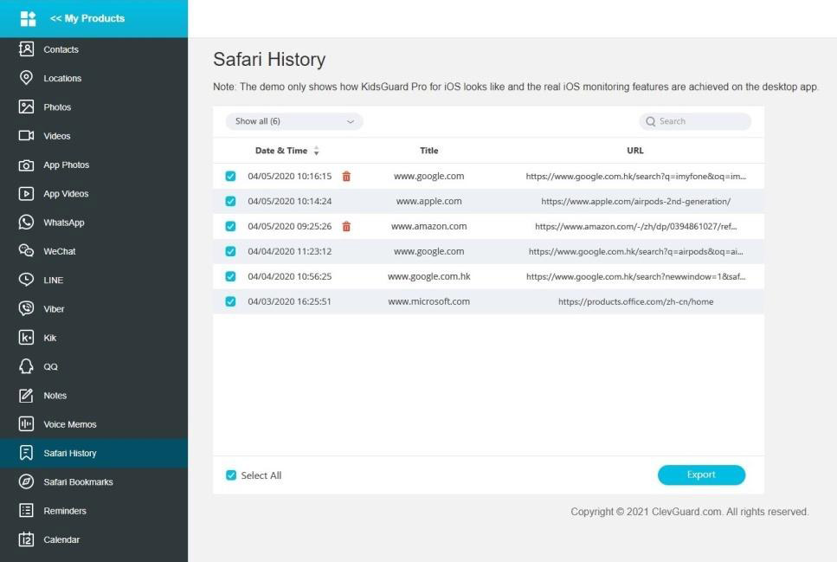837x562 pixels.
Task: Click the magnifier icon in Search box
Action: 650,122
